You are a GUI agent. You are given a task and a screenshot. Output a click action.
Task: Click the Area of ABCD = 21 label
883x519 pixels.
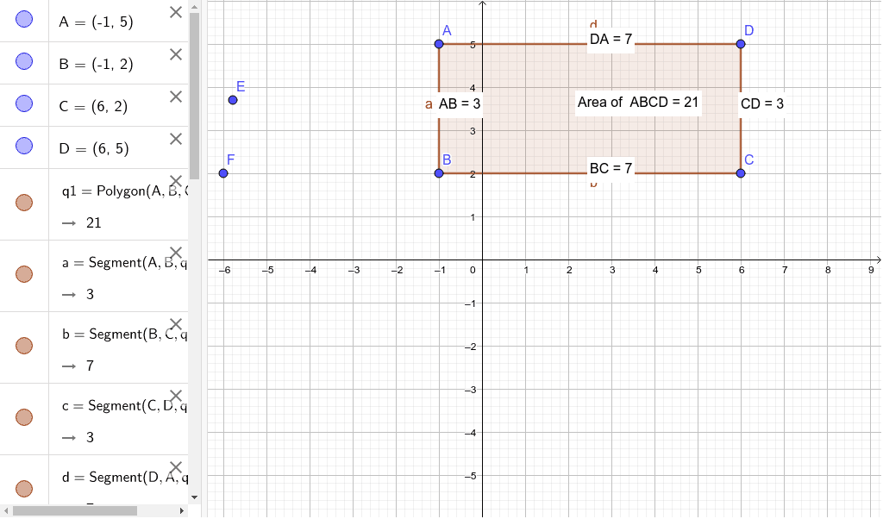click(x=638, y=103)
